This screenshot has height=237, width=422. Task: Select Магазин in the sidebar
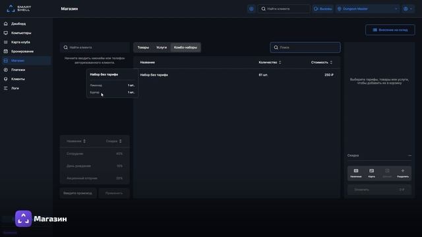26,61
